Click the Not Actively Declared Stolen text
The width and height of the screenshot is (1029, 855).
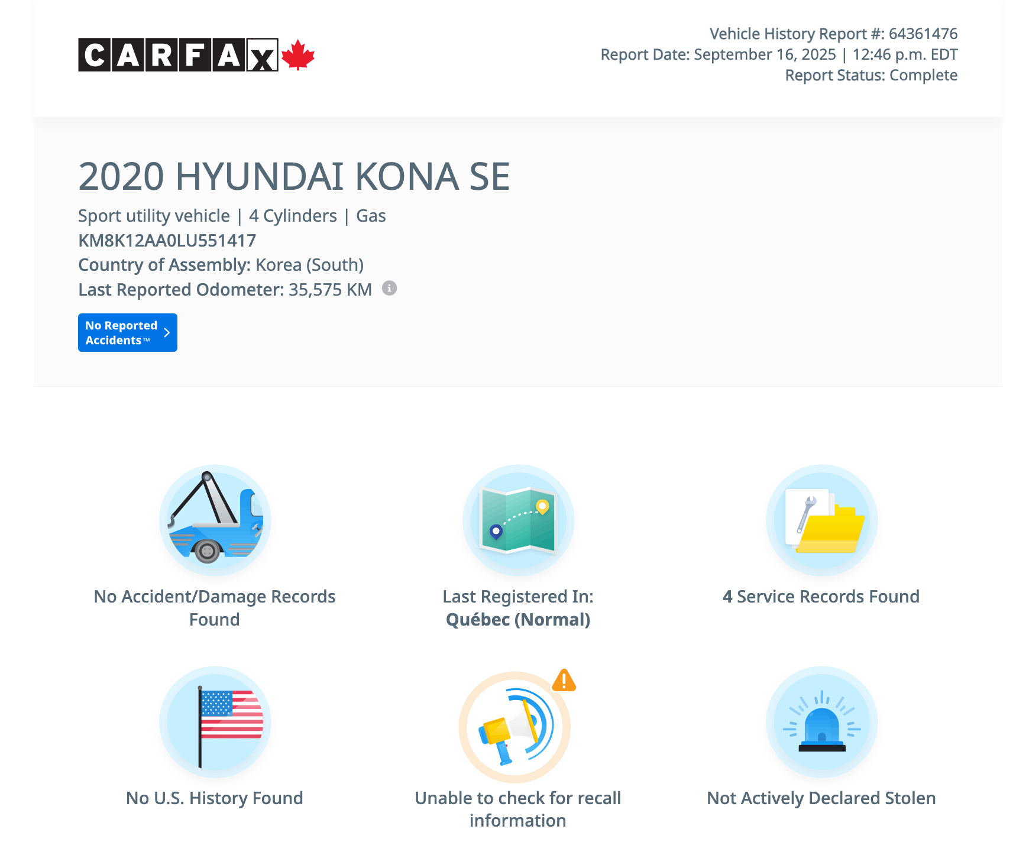[x=821, y=798]
